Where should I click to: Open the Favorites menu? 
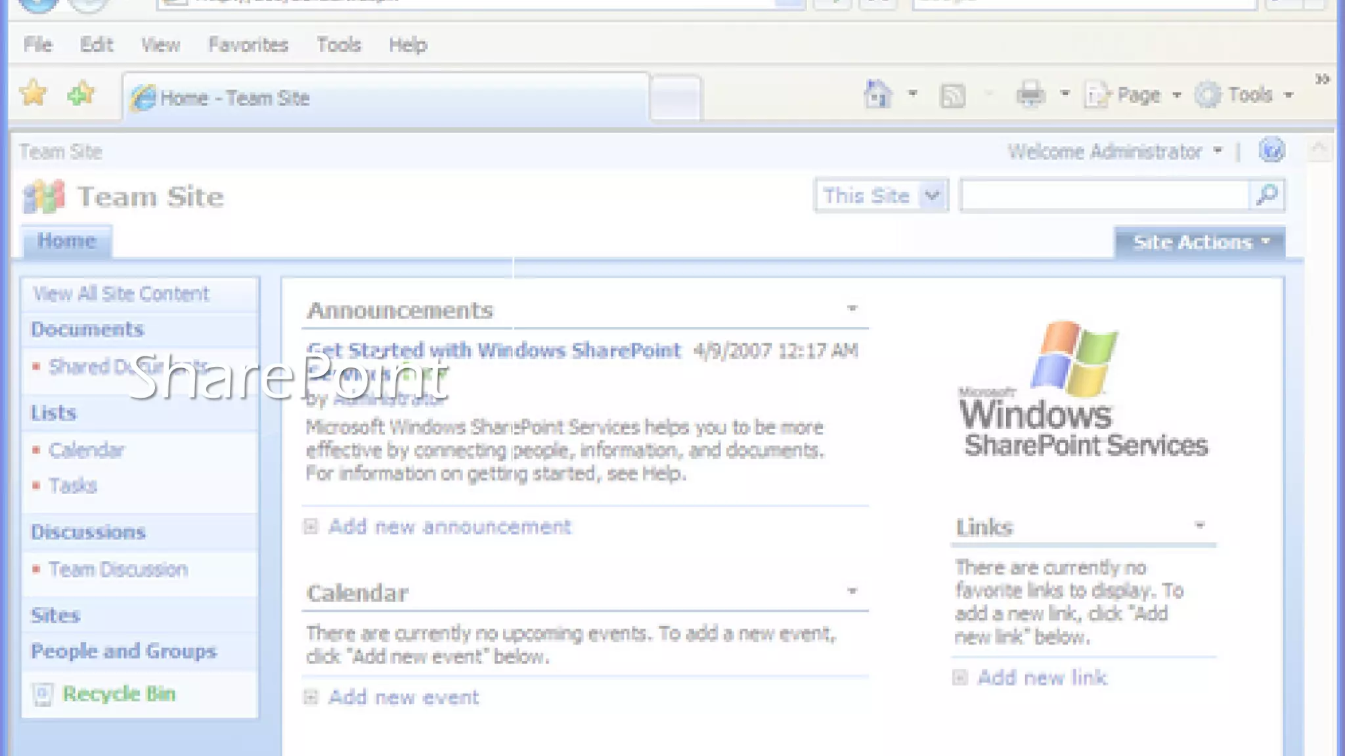[248, 45]
